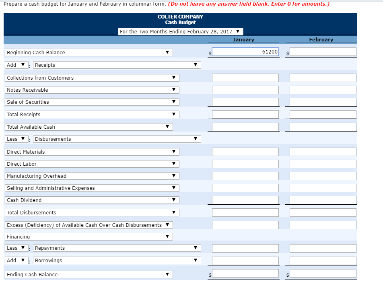Open the Less dropdown before Disbursements
The height and width of the screenshot is (292, 383).
[16, 139]
